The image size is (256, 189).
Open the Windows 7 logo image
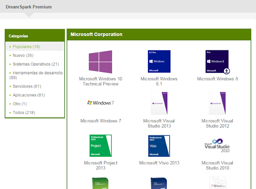pyautogui.click(x=100, y=103)
